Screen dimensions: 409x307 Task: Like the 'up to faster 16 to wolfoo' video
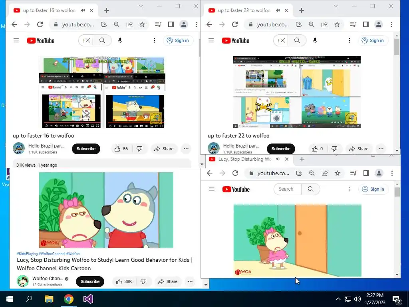[x=121, y=149]
